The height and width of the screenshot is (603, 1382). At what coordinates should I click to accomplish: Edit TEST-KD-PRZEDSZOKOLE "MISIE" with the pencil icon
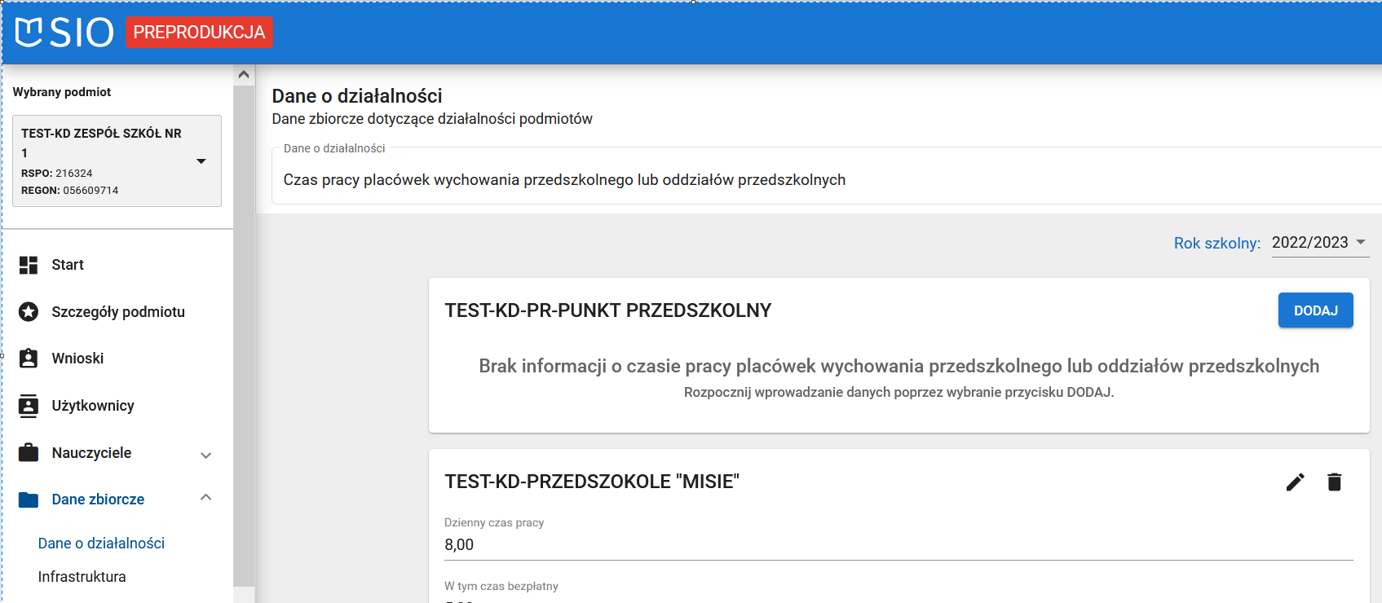(1295, 482)
